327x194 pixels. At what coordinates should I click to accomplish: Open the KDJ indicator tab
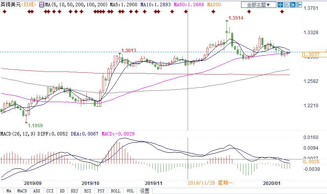click(75, 191)
